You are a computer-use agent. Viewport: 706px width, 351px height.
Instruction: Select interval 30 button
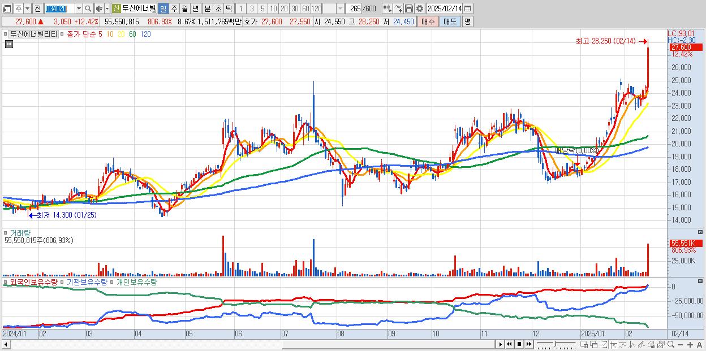click(295, 8)
